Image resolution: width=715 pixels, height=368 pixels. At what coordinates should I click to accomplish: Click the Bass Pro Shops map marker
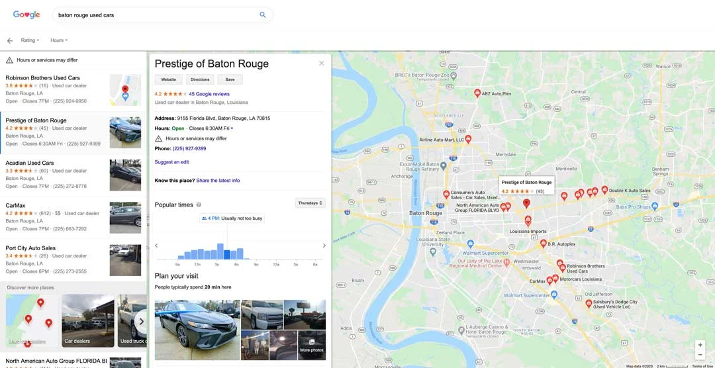655,206
